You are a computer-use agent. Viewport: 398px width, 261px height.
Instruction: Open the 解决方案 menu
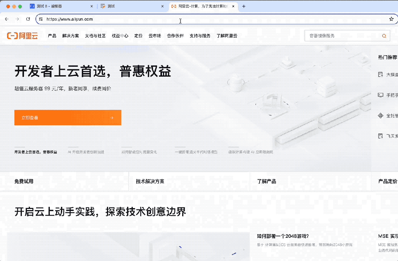tap(70, 36)
